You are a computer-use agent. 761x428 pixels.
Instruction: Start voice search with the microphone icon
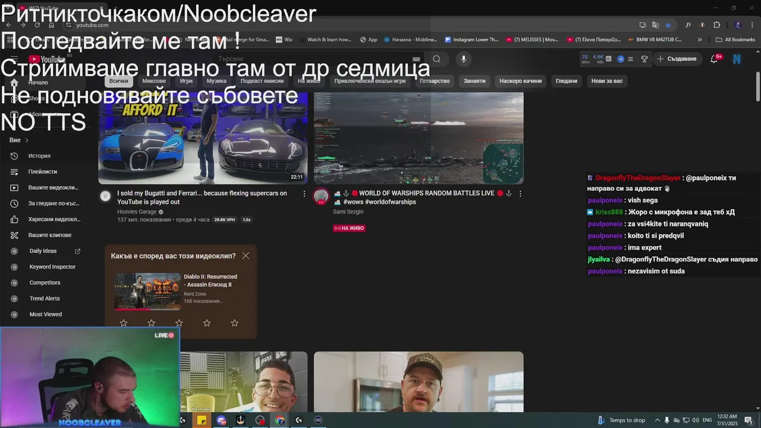coord(464,59)
